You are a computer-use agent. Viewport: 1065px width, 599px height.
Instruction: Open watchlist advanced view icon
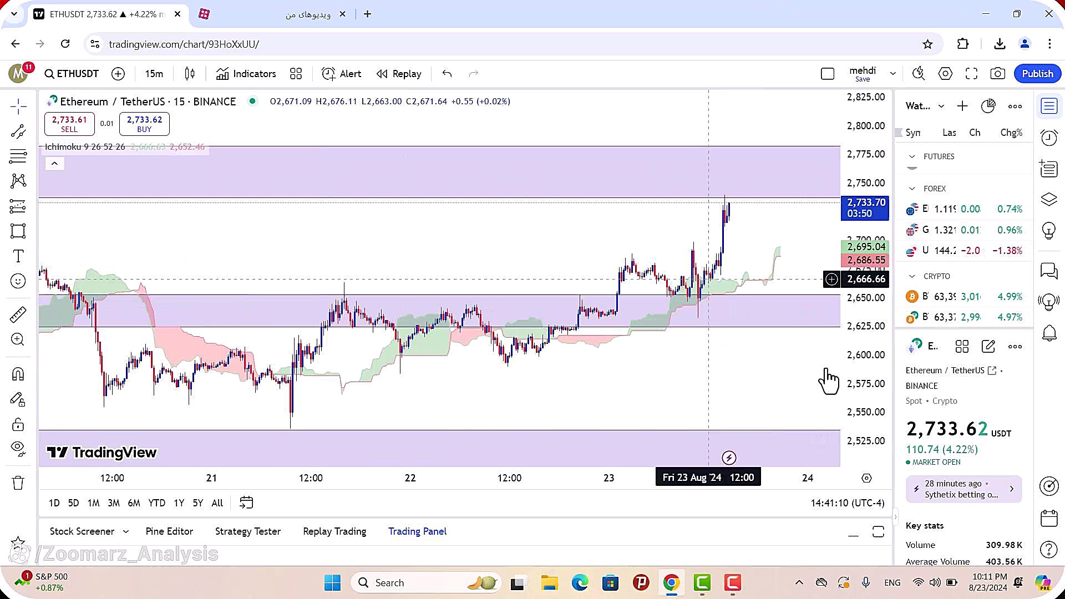[988, 106]
